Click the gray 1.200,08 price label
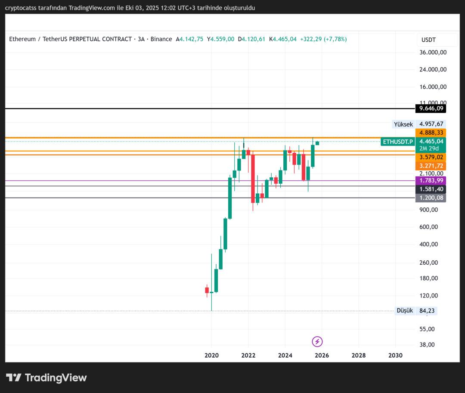 431,198
